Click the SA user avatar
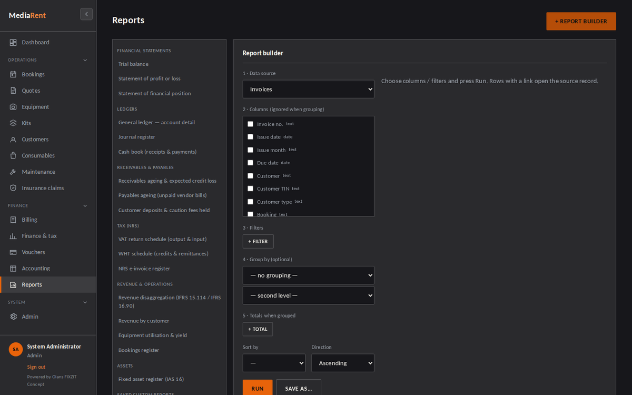 tap(16, 349)
